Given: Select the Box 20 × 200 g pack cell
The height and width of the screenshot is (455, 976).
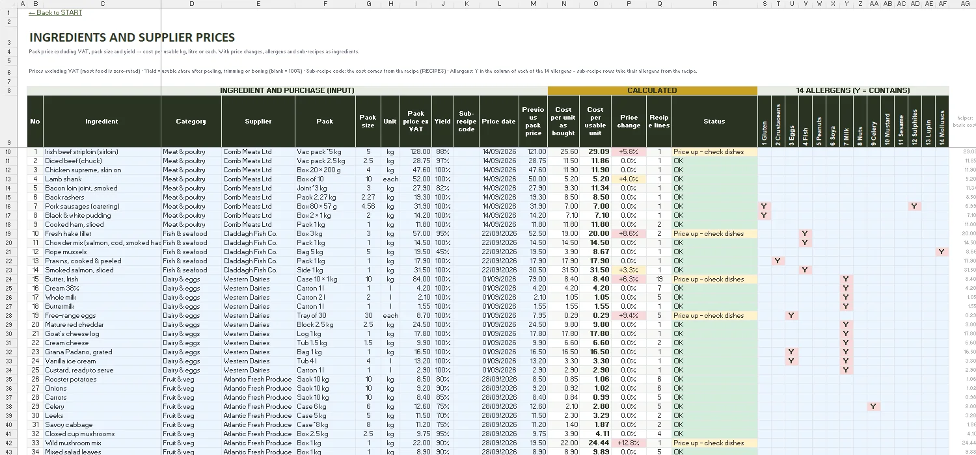Looking at the screenshot, I should [x=325, y=170].
